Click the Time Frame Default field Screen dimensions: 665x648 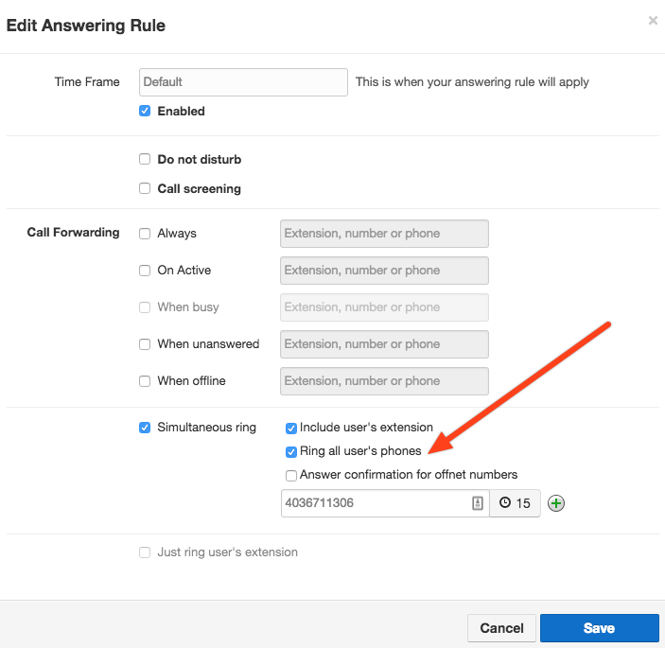[x=243, y=82]
